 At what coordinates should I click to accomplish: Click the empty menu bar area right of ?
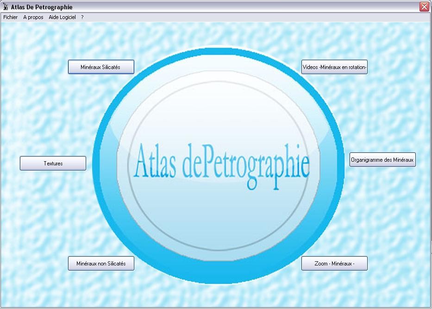click(x=255, y=17)
